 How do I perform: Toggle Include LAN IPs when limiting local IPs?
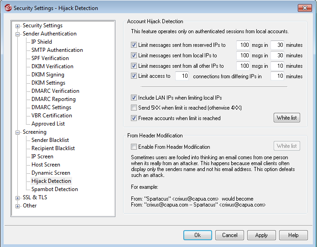(x=134, y=98)
